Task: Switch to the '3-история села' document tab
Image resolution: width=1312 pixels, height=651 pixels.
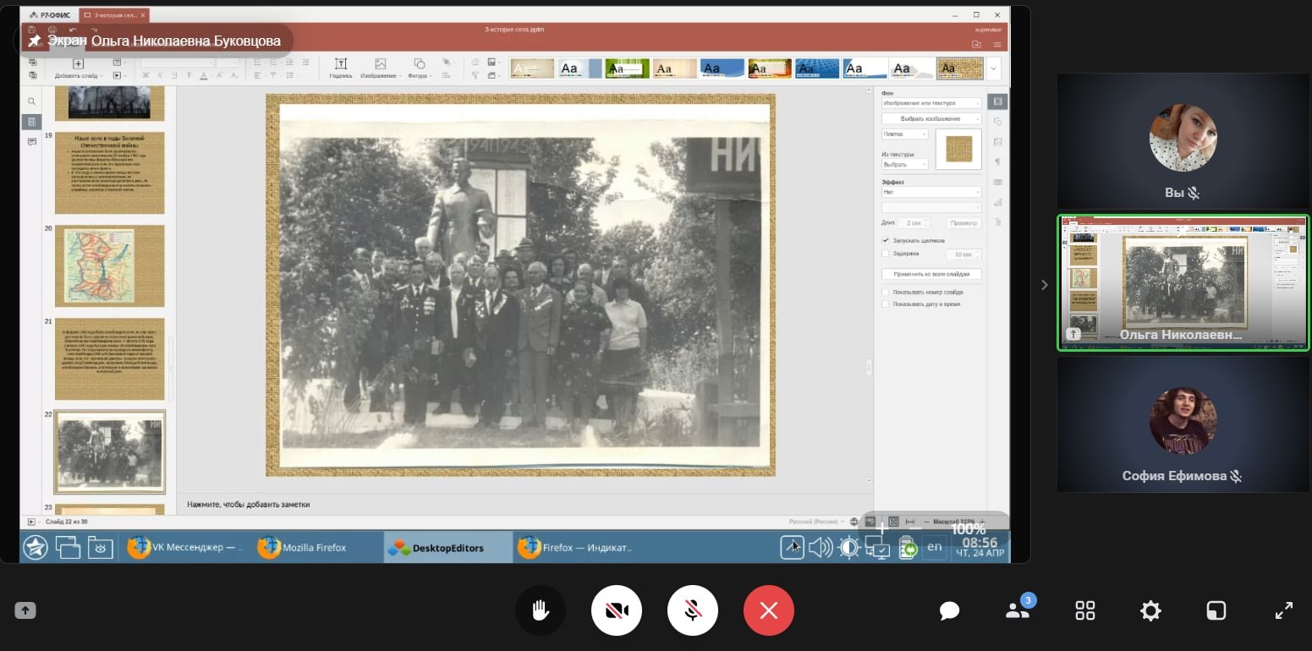Action: (113, 15)
